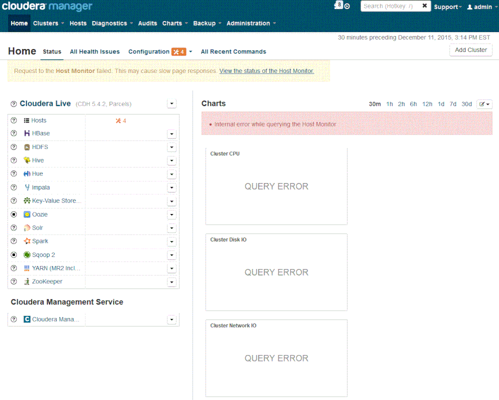This screenshot has width=499, height=400.
Task: Click the Configuration issues badge showing 4
Action: (178, 51)
